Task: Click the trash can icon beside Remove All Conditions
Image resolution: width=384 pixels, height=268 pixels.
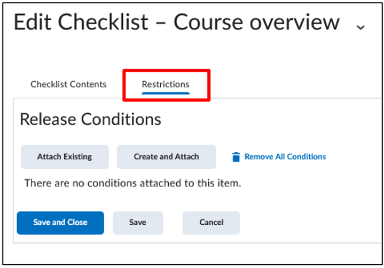Action: [236, 157]
